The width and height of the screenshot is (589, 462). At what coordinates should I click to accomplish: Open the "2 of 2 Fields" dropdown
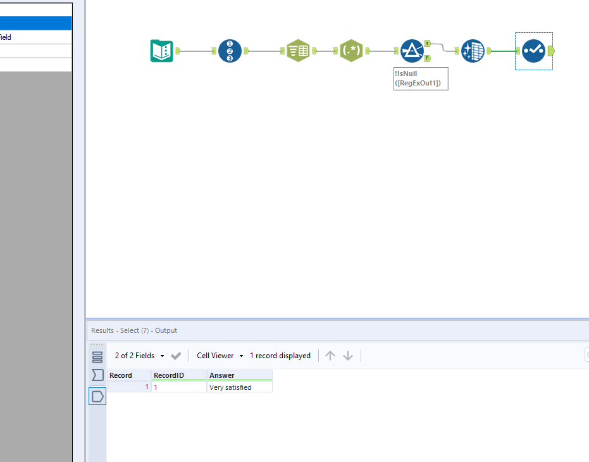click(x=135, y=356)
